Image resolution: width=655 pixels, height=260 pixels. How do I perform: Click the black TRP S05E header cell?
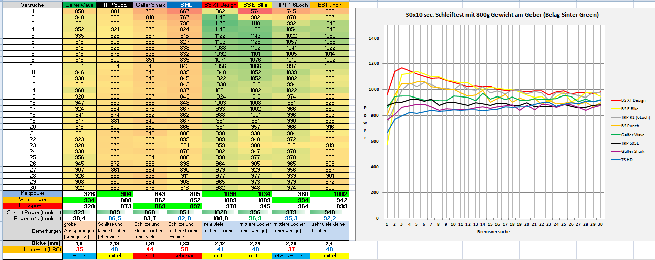[x=115, y=5]
